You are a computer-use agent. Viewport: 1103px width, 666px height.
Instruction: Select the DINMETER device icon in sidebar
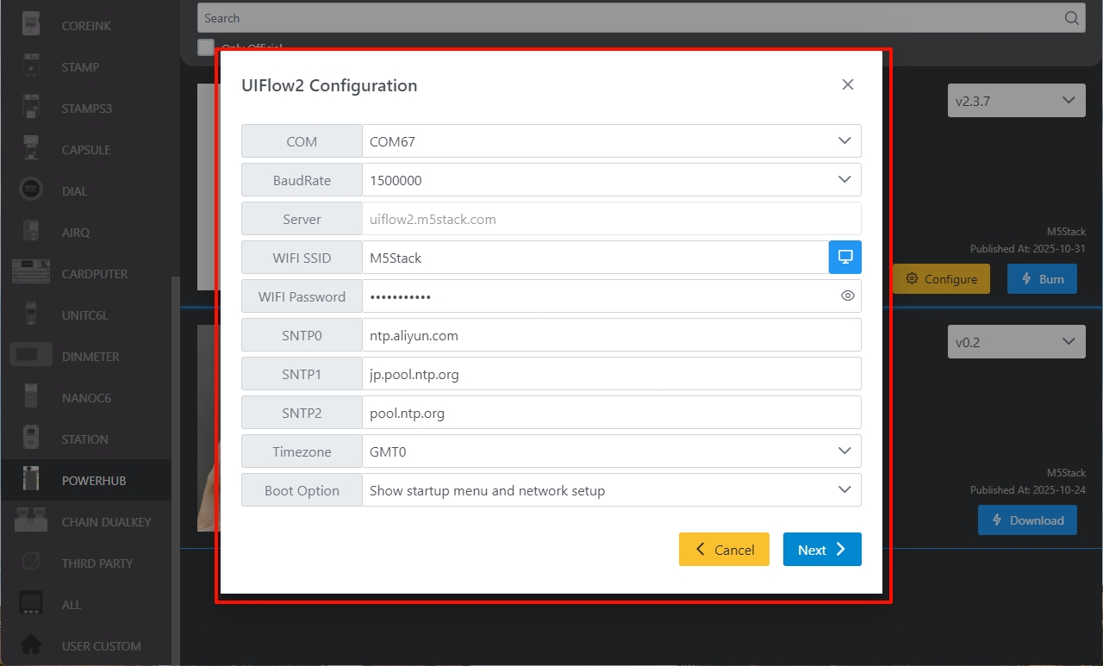tap(31, 356)
